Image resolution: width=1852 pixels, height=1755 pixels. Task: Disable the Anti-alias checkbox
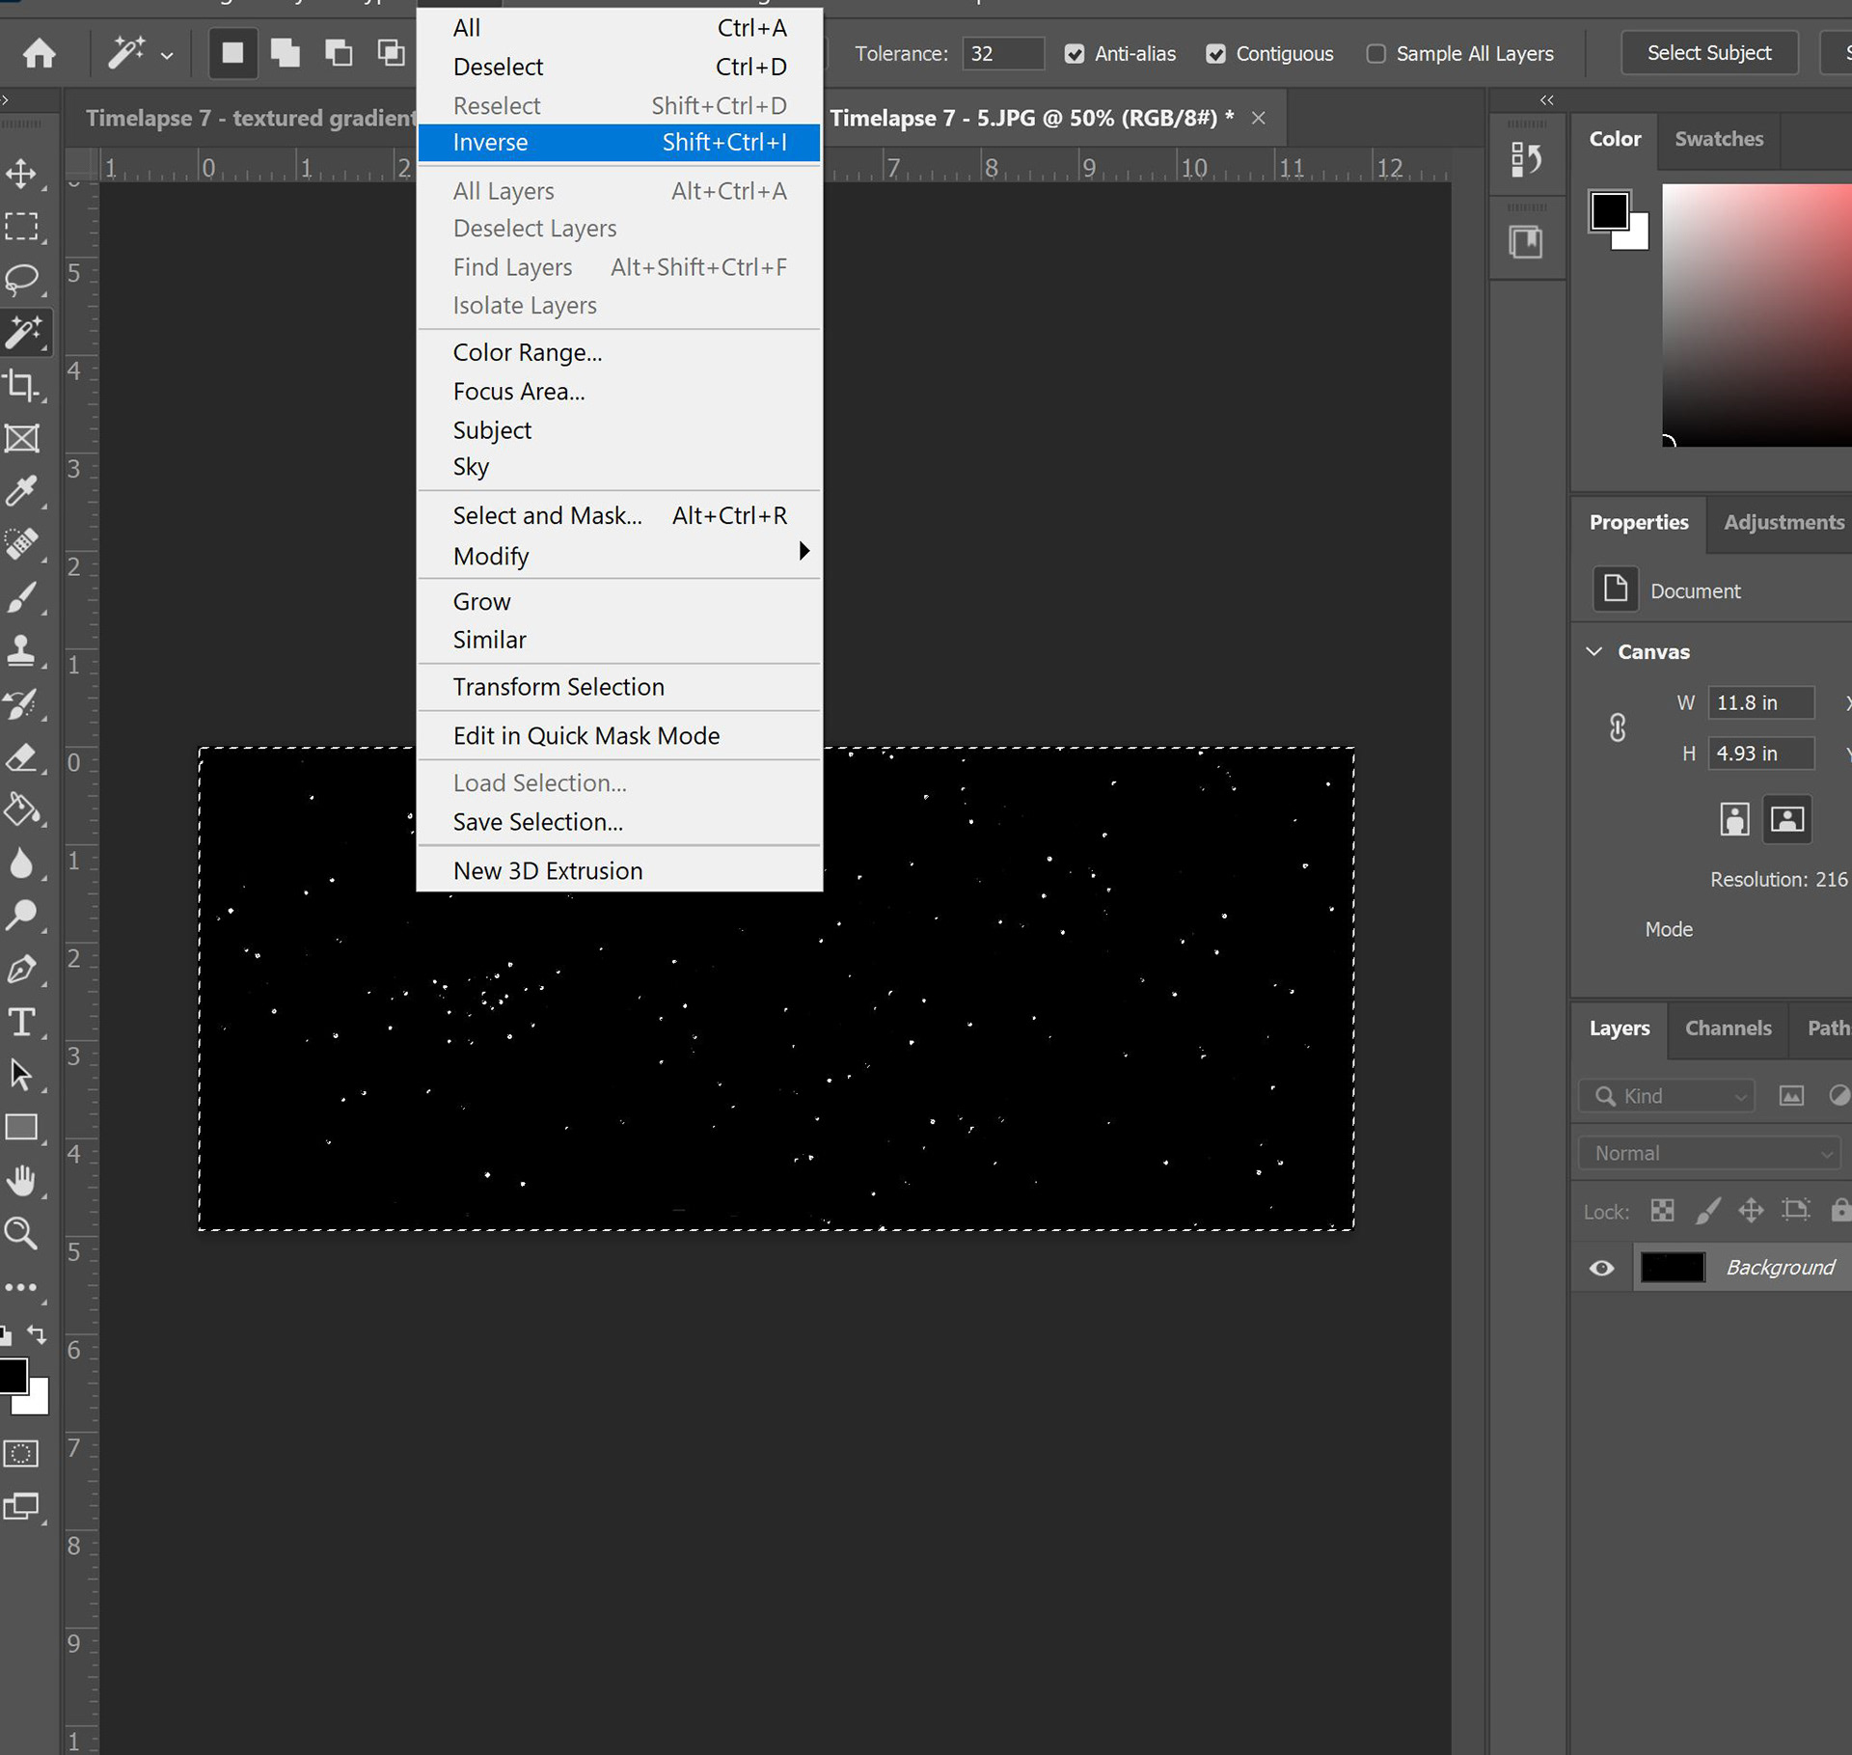1074,54
